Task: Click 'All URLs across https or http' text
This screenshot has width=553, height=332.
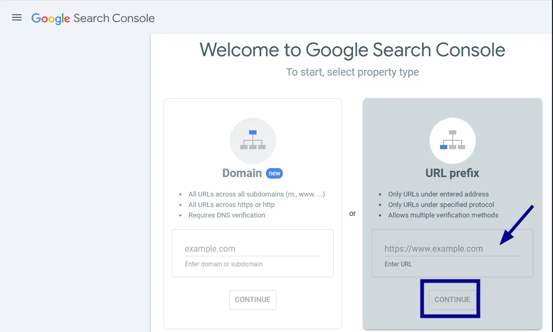Action: (231, 205)
